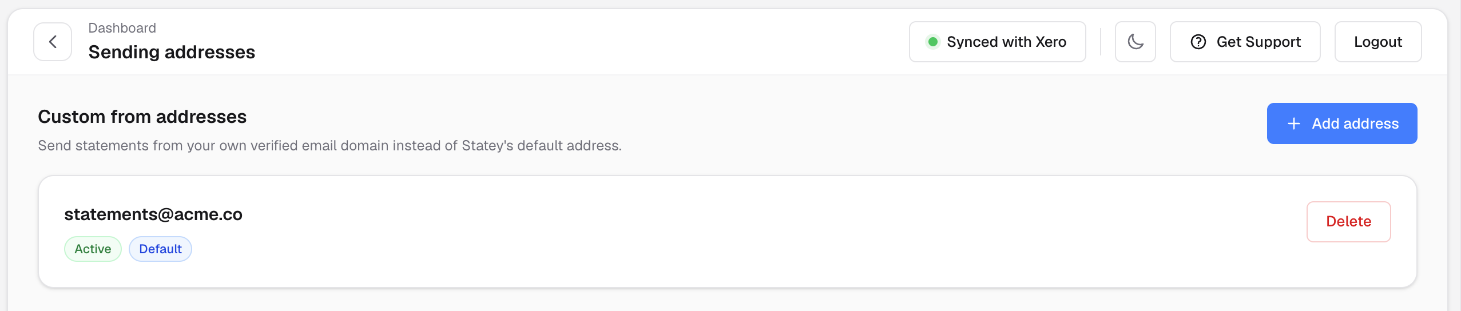Click the Synced with Xero button

[x=998, y=42]
